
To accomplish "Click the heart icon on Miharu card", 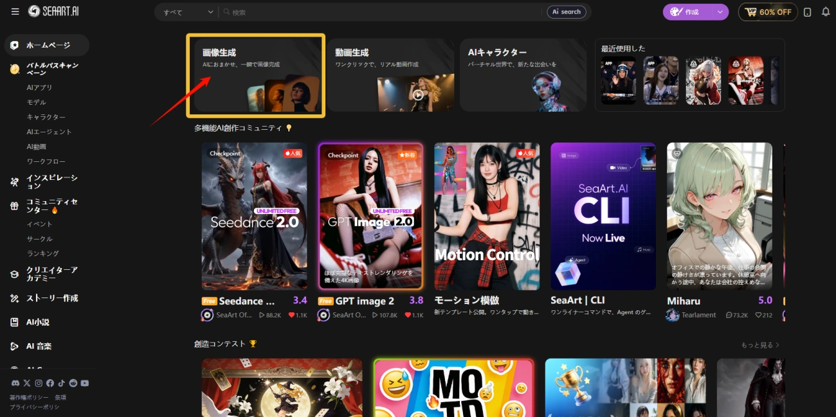I will [677, 154].
